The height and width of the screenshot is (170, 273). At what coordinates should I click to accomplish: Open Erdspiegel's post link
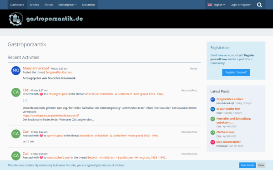(x=57, y=94)
